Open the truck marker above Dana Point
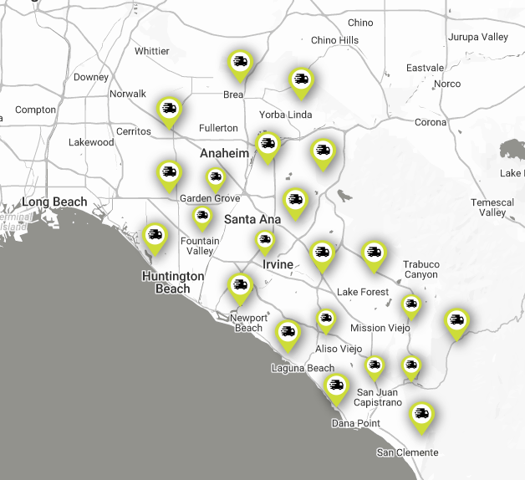Screen dimensions: 525x480 click(336, 386)
